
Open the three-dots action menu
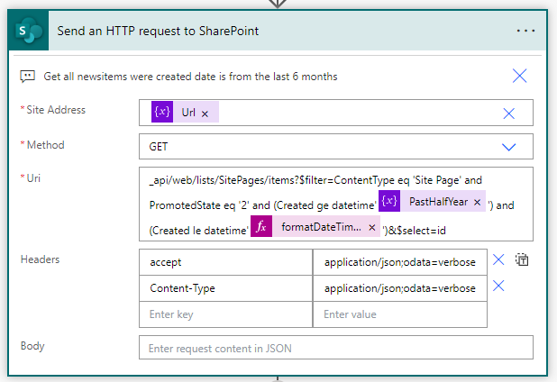525,31
